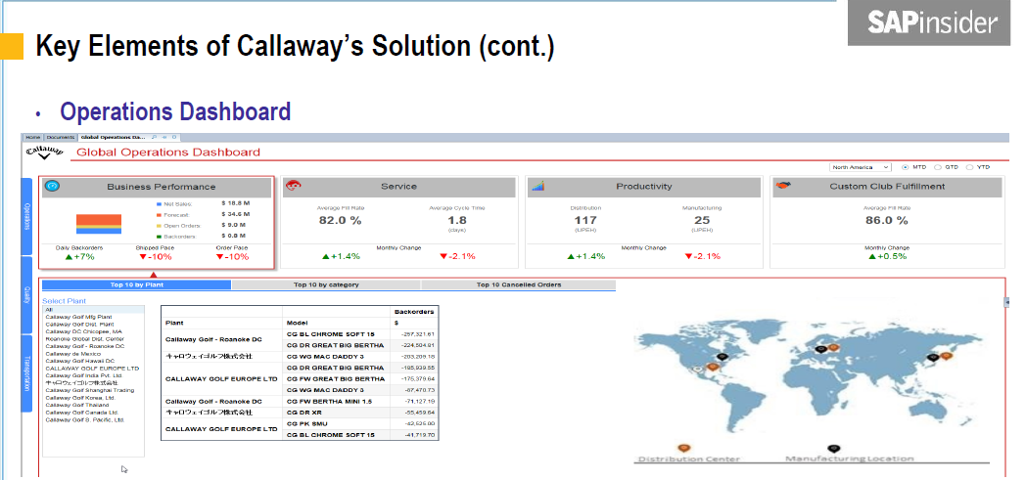The height and width of the screenshot is (480, 1026).
Task: Select the QTD radio button
Action: click(938, 167)
